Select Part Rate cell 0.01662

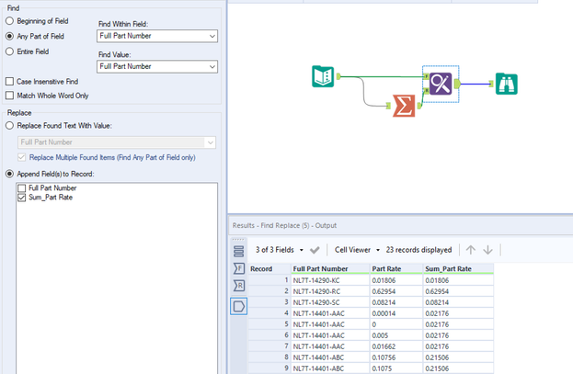coord(396,346)
